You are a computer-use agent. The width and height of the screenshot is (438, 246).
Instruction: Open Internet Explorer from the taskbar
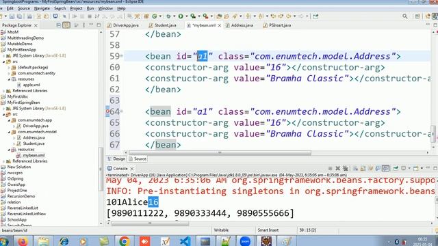click(64, 241)
